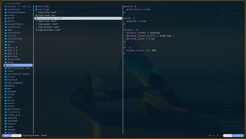Click the 'default_finder = desktop' preview line
The height and width of the screenshot is (139, 246).
coord(143,33)
